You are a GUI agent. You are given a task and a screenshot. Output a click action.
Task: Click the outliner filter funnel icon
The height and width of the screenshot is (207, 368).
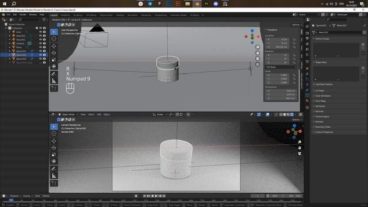(x=44, y=20)
